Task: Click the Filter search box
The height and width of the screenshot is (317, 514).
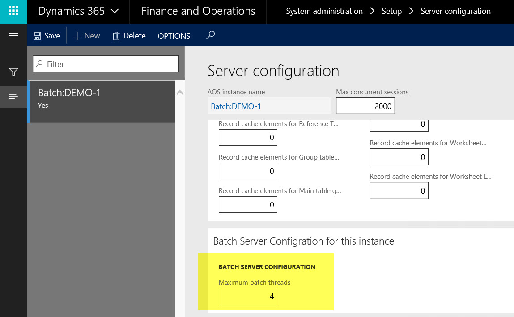Action: click(x=106, y=64)
